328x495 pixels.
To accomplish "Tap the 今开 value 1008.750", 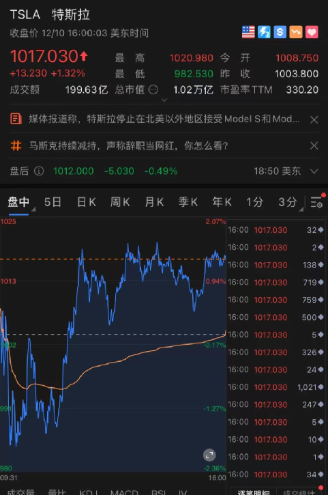I will [297, 58].
